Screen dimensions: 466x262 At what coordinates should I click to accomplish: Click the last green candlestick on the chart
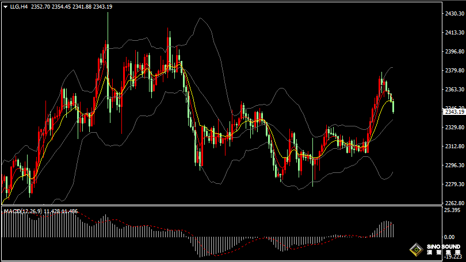click(x=393, y=106)
